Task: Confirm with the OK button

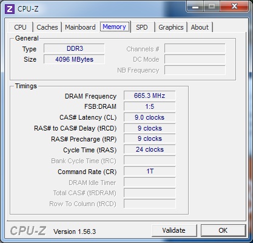Action: 223,230
